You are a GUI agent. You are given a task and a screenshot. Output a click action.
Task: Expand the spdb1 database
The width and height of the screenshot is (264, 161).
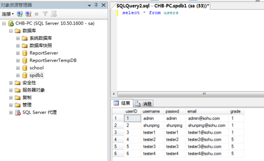pyautogui.click(x=18, y=75)
